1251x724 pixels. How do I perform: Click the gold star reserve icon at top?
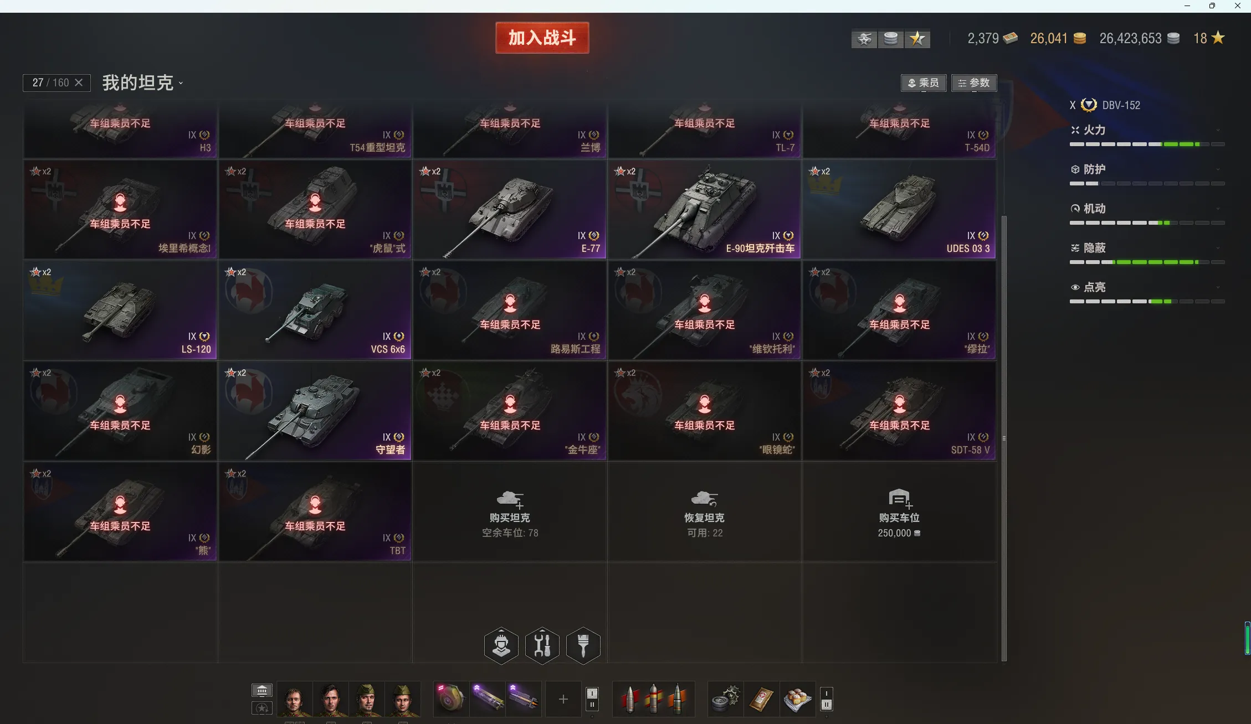tap(917, 39)
